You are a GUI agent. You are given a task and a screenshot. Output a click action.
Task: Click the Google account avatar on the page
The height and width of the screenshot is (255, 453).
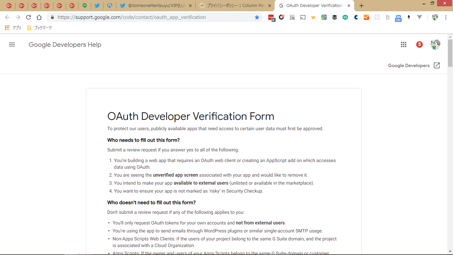pyautogui.click(x=435, y=44)
